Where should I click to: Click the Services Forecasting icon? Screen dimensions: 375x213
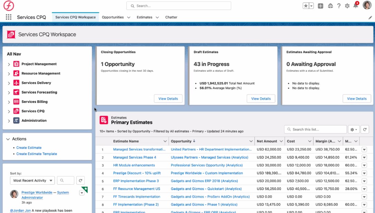16,92
